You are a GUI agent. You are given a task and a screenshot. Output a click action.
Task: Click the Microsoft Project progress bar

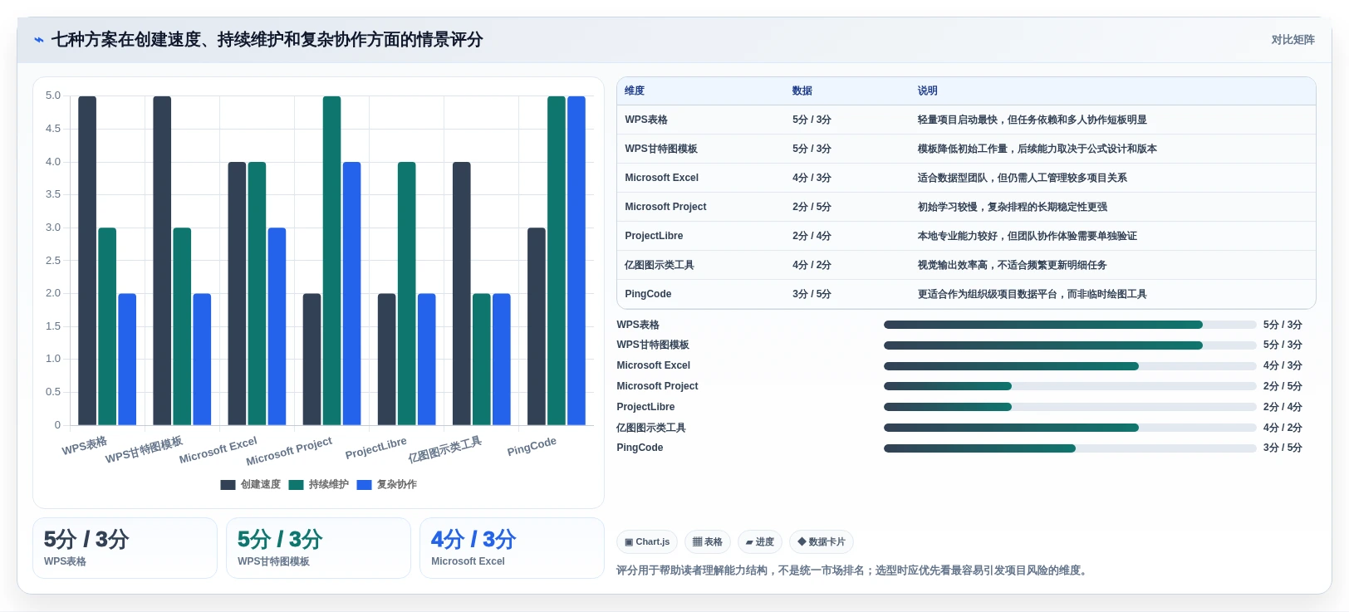[1070, 386]
